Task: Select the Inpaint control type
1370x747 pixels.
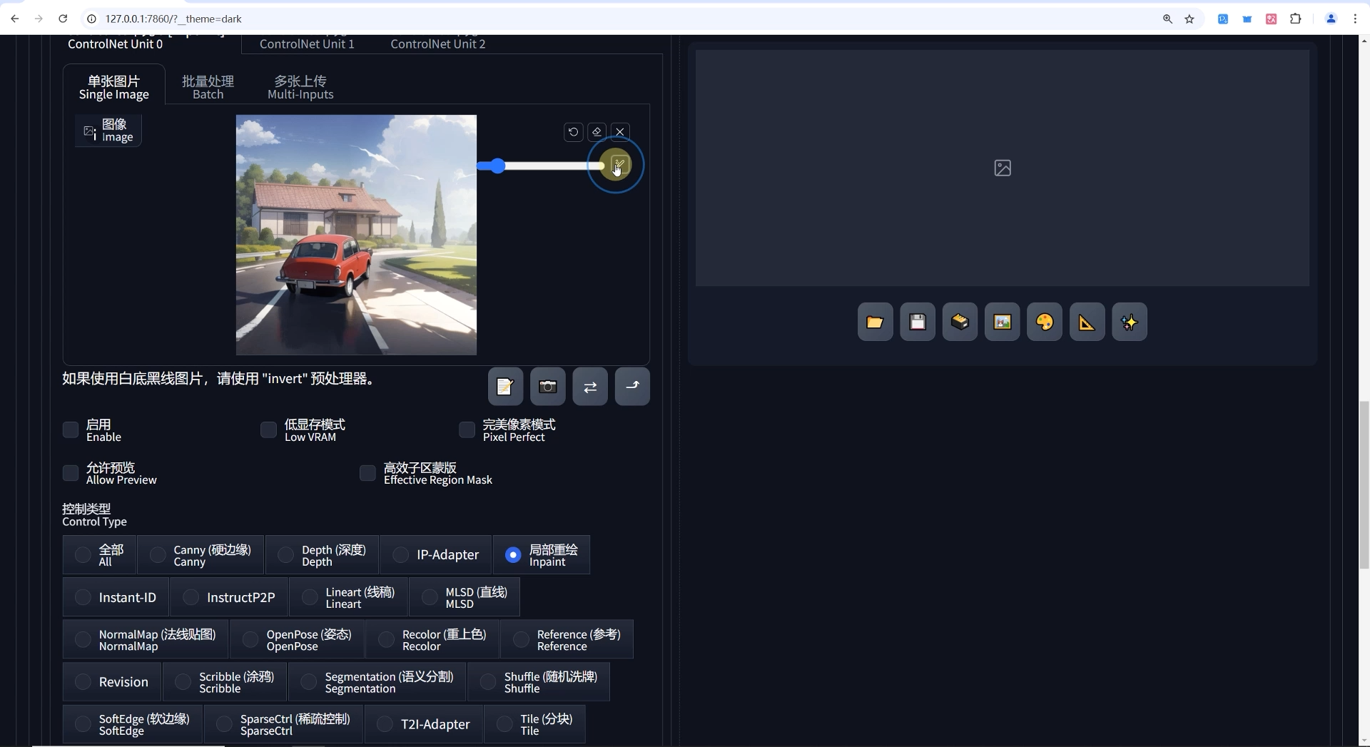Action: tap(542, 555)
